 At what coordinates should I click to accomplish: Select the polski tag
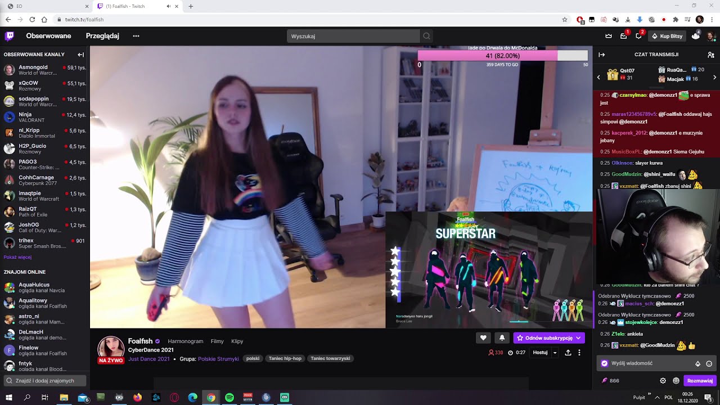(x=253, y=359)
